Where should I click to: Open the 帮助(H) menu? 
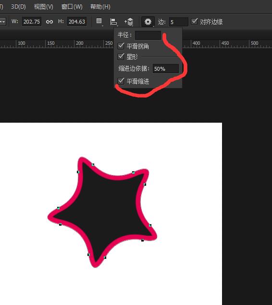100,7
